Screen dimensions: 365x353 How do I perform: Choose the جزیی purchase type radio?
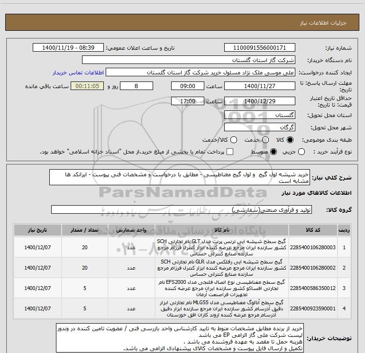pos(301,152)
